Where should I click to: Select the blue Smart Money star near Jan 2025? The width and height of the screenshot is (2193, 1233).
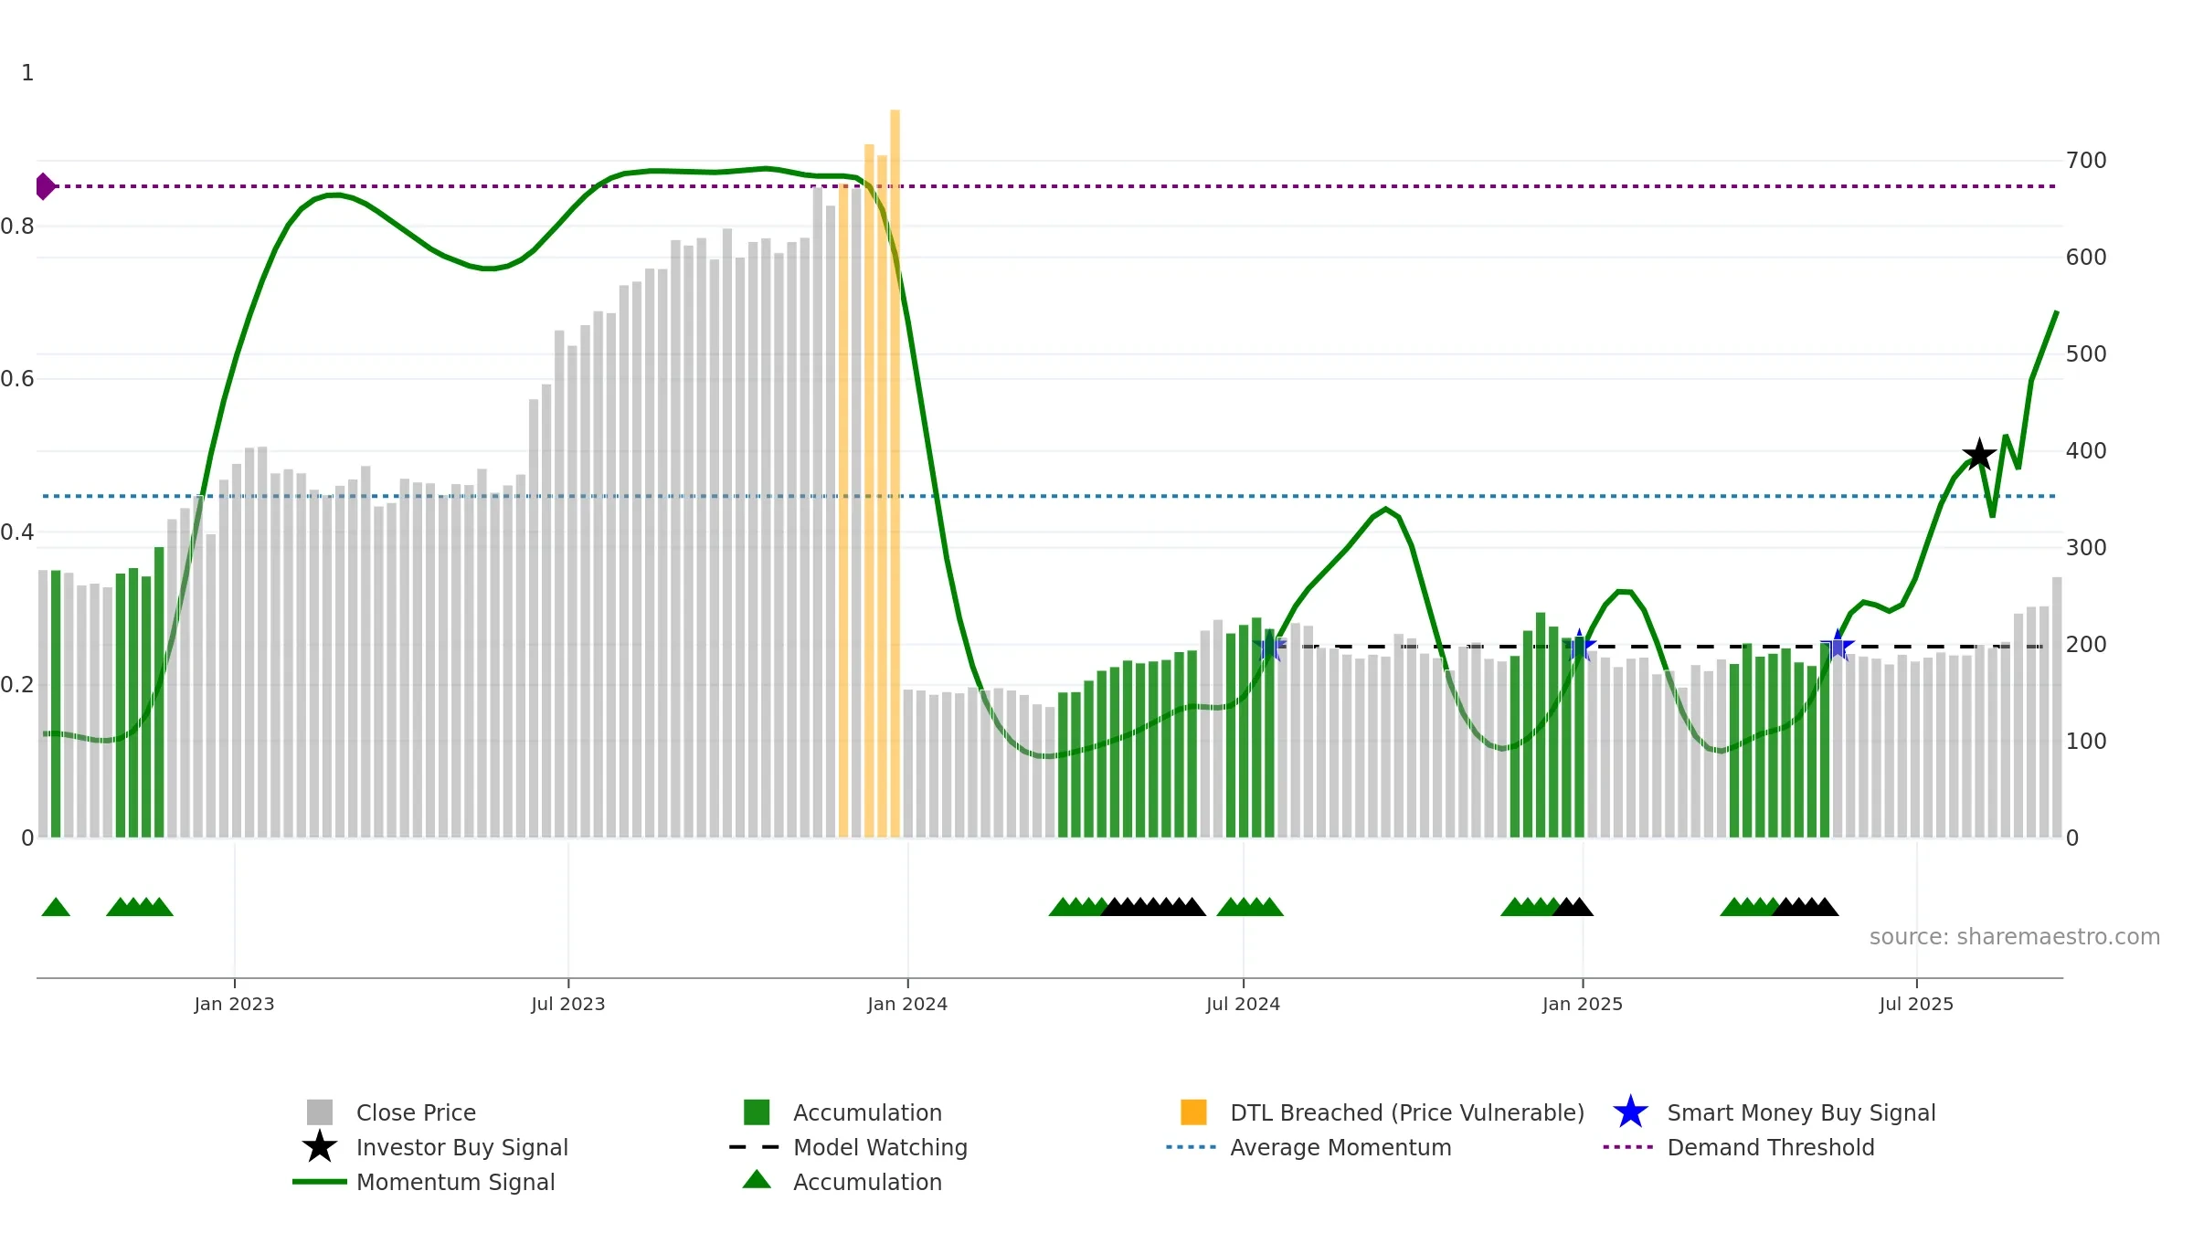tap(1580, 647)
